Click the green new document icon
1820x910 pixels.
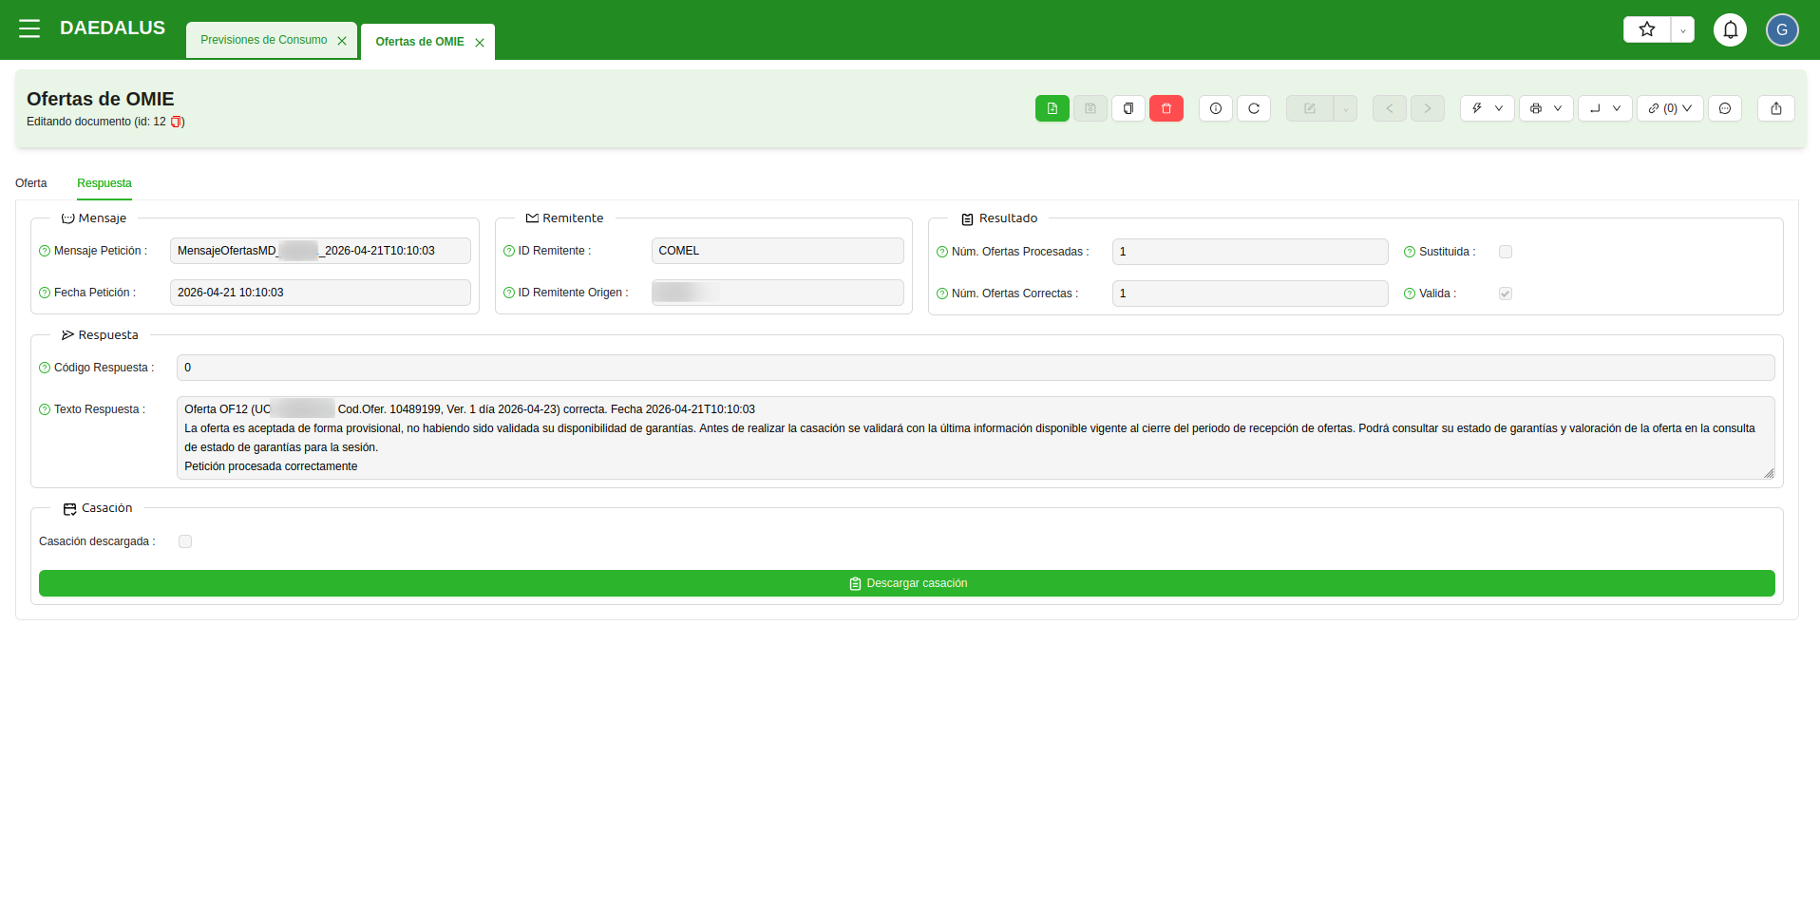(1052, 108)
